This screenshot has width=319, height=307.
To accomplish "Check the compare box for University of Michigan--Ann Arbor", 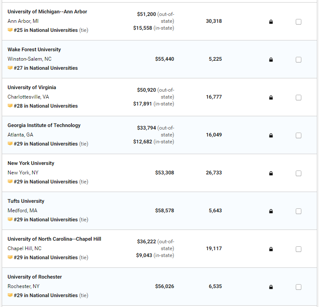I will coord(298,22).
